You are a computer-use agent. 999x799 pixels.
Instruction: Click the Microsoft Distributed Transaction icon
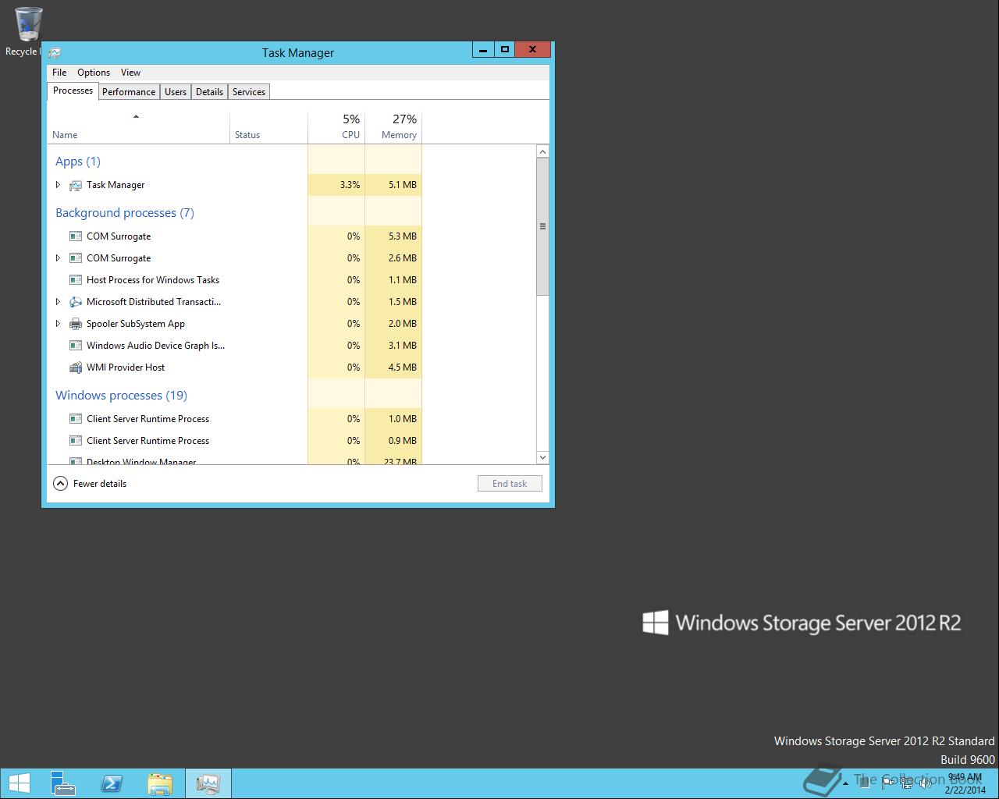coord(76,302)
